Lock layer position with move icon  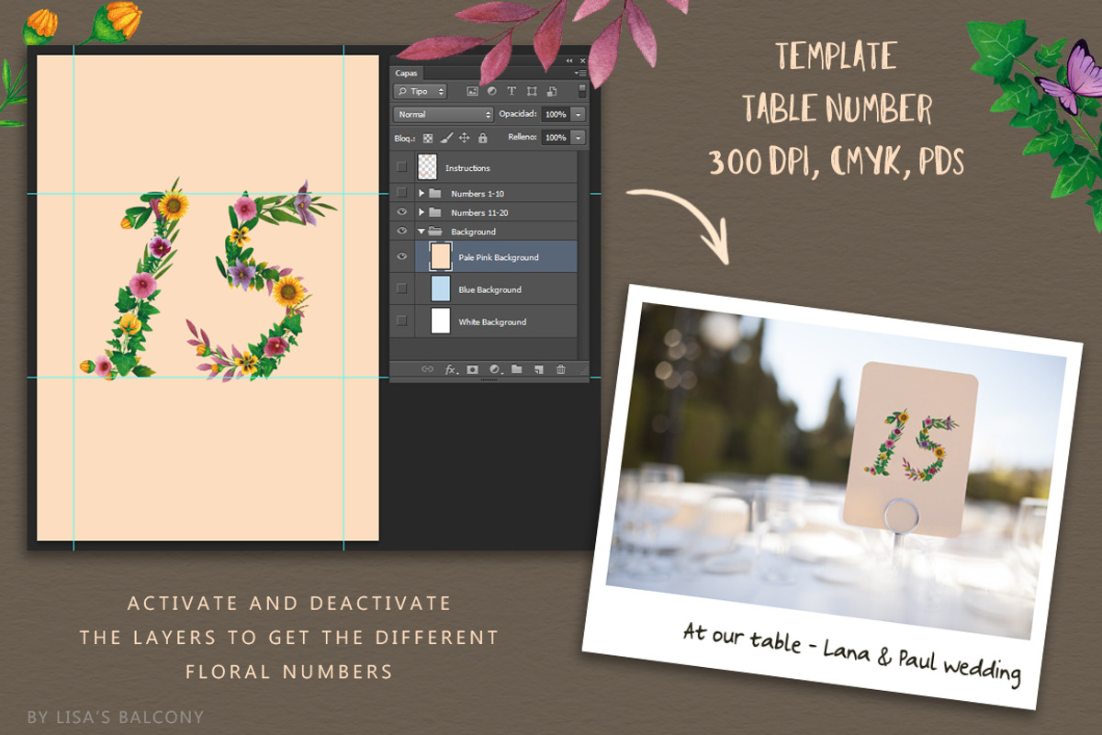(x=465, y=138)
